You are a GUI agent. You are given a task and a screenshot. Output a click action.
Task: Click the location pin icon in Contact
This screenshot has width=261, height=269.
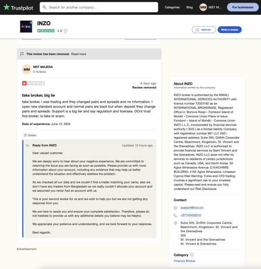coord(175,223)
